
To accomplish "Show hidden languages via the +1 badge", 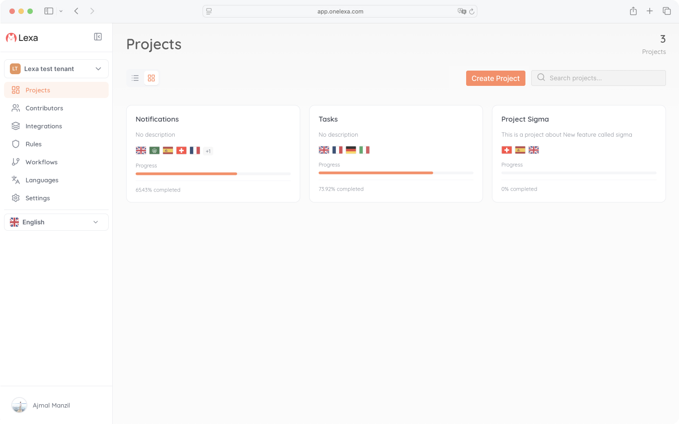I will 208,151.
